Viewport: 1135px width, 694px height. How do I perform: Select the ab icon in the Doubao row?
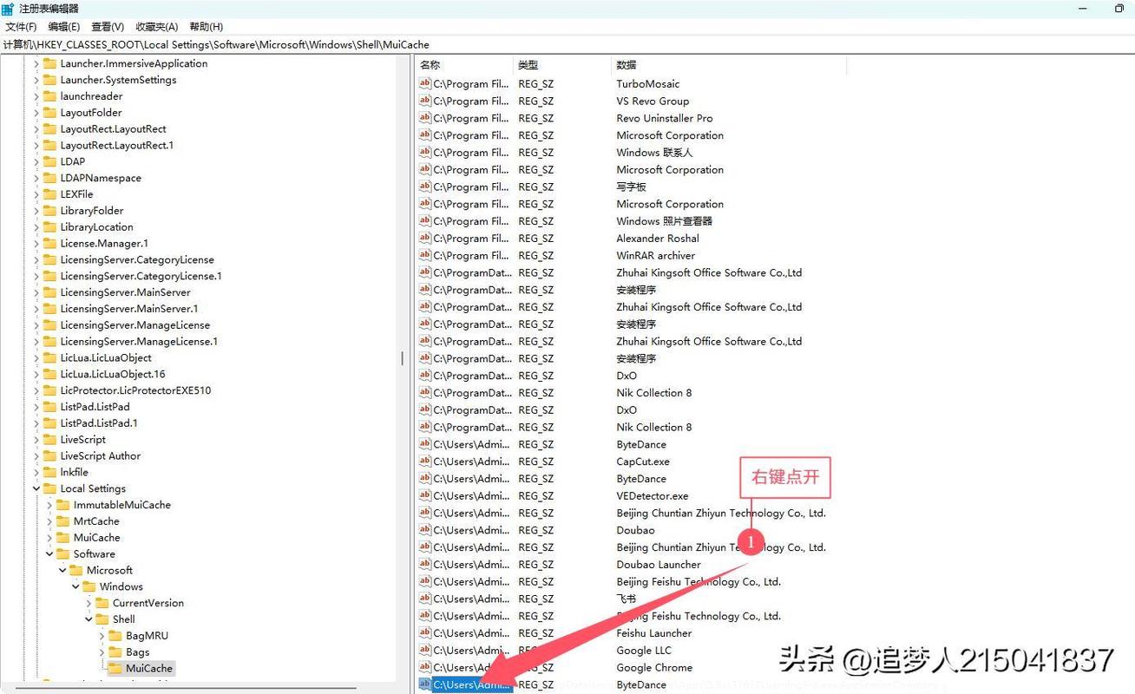[x=425, y=530]
